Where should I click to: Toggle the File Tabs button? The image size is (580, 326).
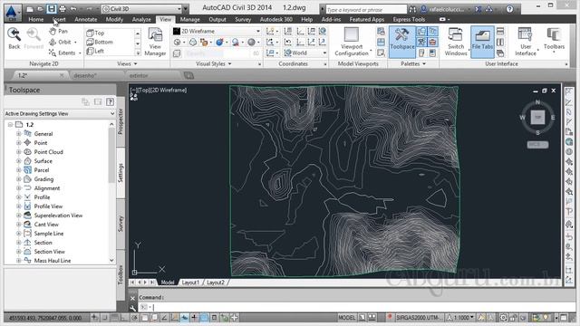pyautogui.click(x=482, y=42)
